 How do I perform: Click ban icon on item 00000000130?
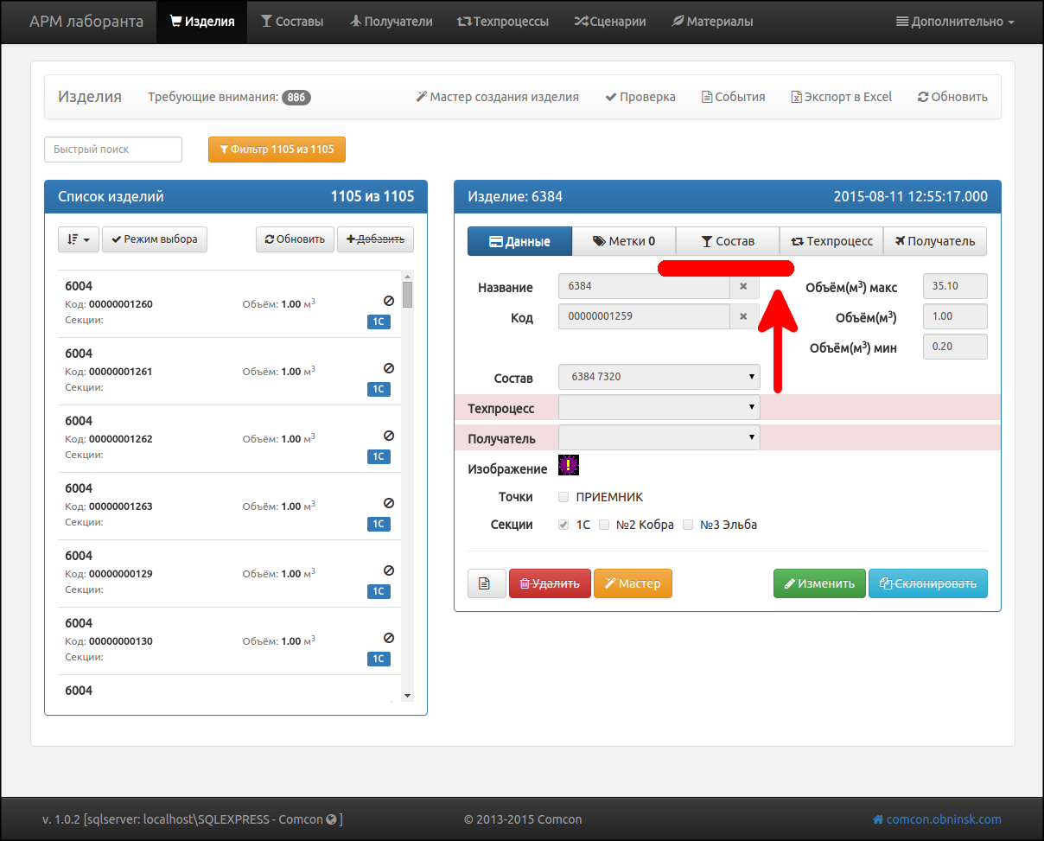[389, 638]
